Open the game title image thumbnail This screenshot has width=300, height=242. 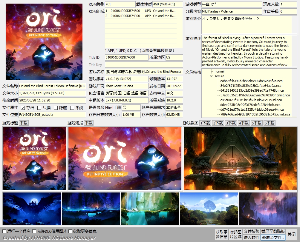pos(35,158)
